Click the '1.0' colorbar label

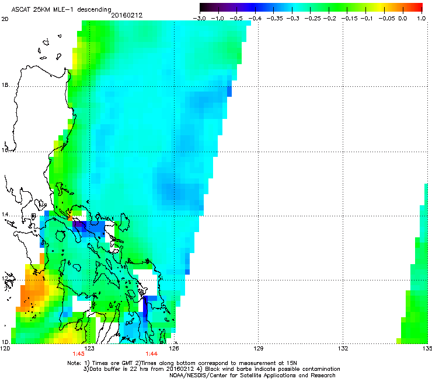tap(421, 19)
